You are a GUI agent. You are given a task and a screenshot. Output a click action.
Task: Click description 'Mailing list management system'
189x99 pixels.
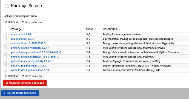pyautogui.click(x=122, y=34)
